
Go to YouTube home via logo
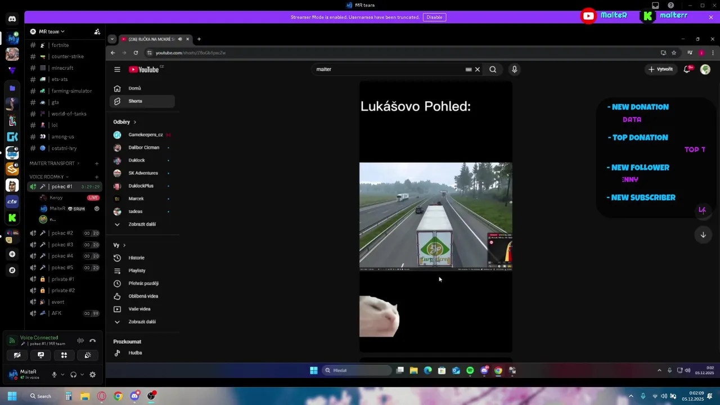[x=145, y=69]
